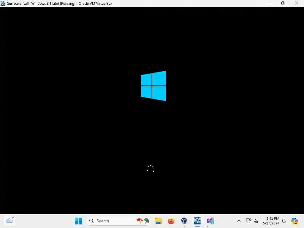
Task: Click the flower illustration in the search box
Action: (x=143, y=221)
